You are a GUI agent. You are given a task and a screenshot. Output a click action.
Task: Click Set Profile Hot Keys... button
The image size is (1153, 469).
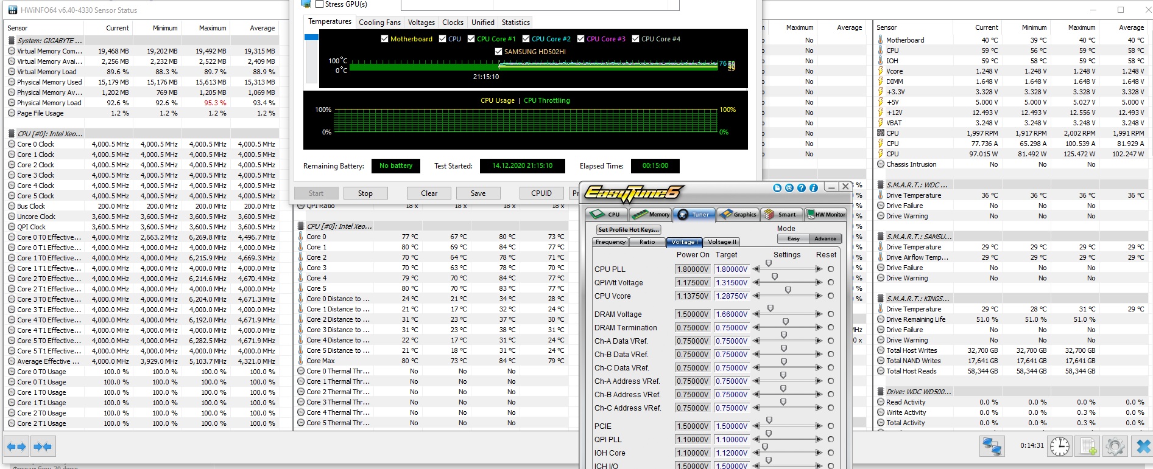629,230
